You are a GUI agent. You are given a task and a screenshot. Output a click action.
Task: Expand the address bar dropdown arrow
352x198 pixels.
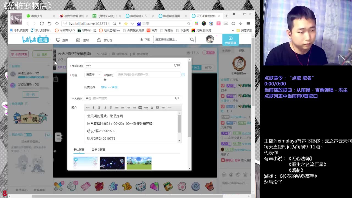132,24
